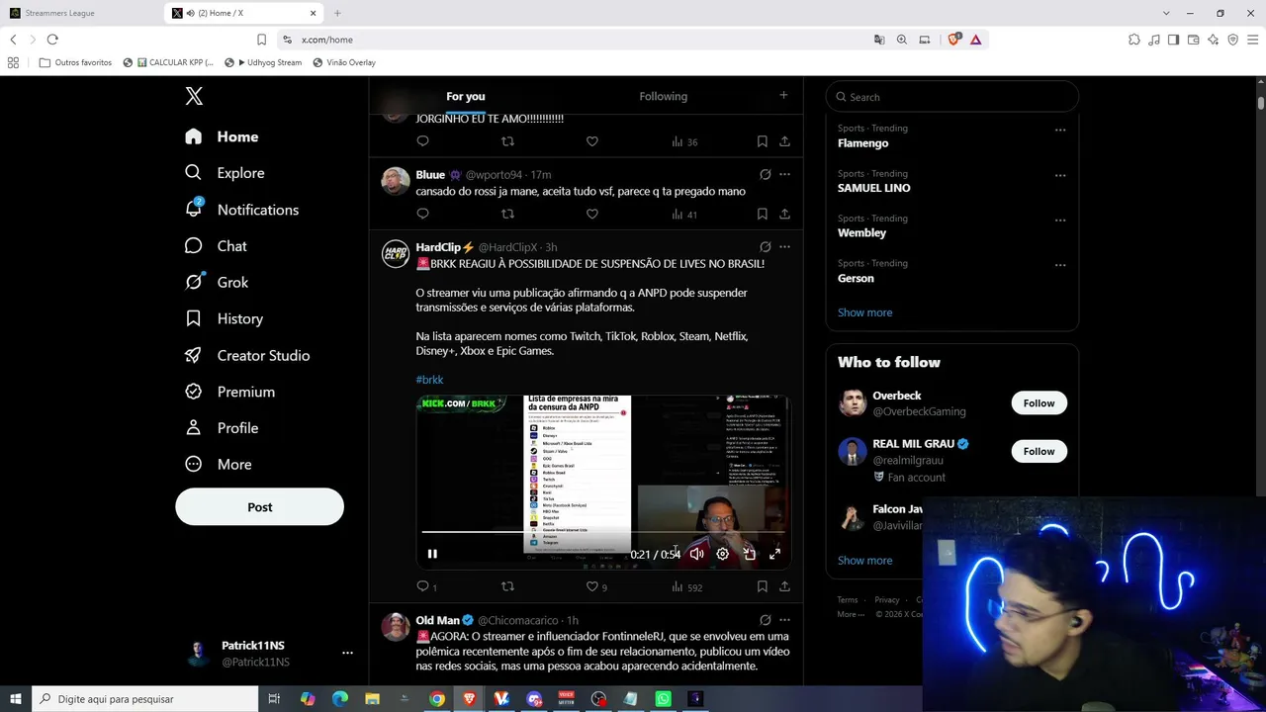Like the HardClip post

coord(592,586)
